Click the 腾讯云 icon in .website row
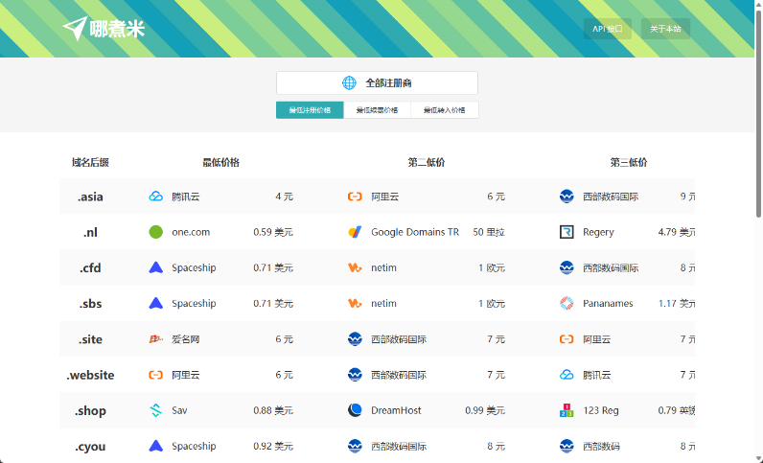 [x=566, y=375]
